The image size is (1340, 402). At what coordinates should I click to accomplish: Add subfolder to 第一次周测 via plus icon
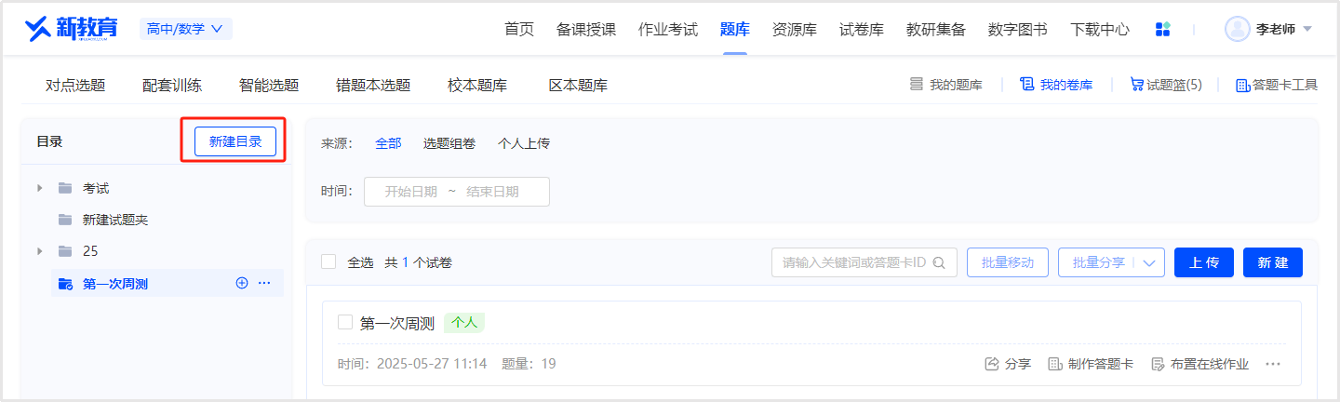[242, 283]
